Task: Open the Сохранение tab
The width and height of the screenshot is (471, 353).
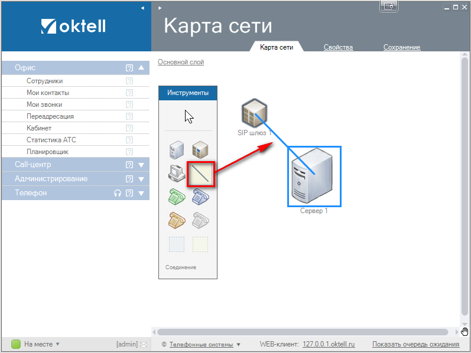Action: [401, 47]
